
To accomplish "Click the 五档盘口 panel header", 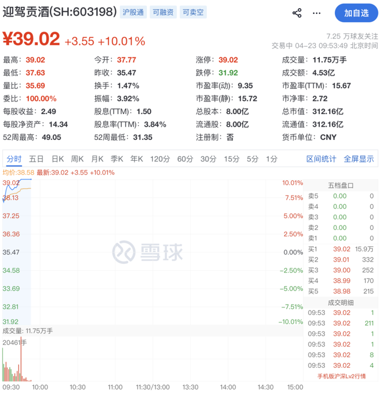I will pos(341,185).
